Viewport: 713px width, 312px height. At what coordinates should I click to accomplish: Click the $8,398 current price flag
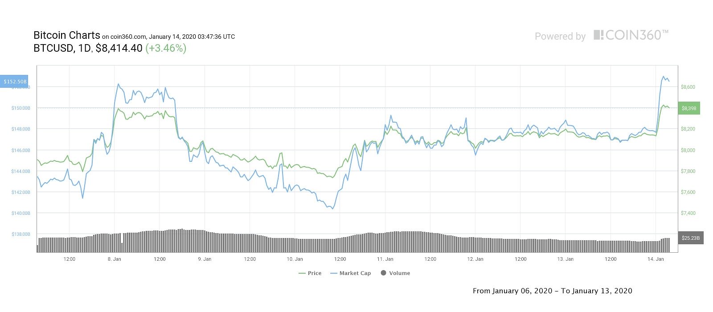(x=688, y=108)
